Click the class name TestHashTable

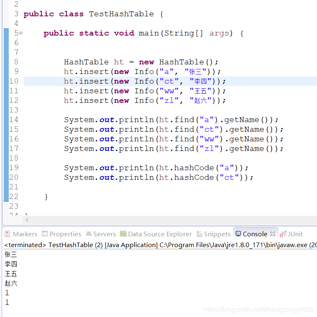pyautogui.click(x=121, y=14)
